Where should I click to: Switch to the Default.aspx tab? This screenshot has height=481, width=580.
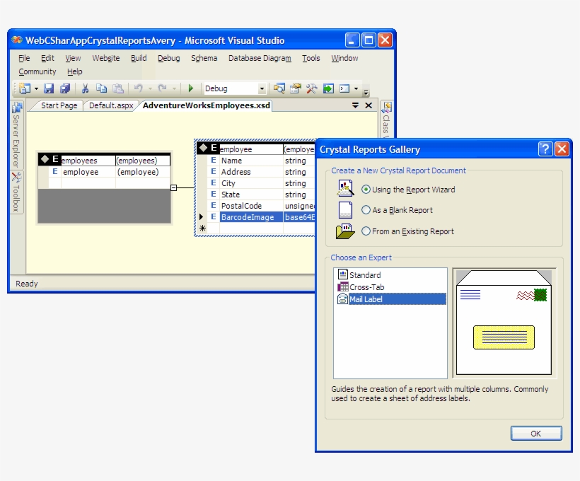[111, 105]
